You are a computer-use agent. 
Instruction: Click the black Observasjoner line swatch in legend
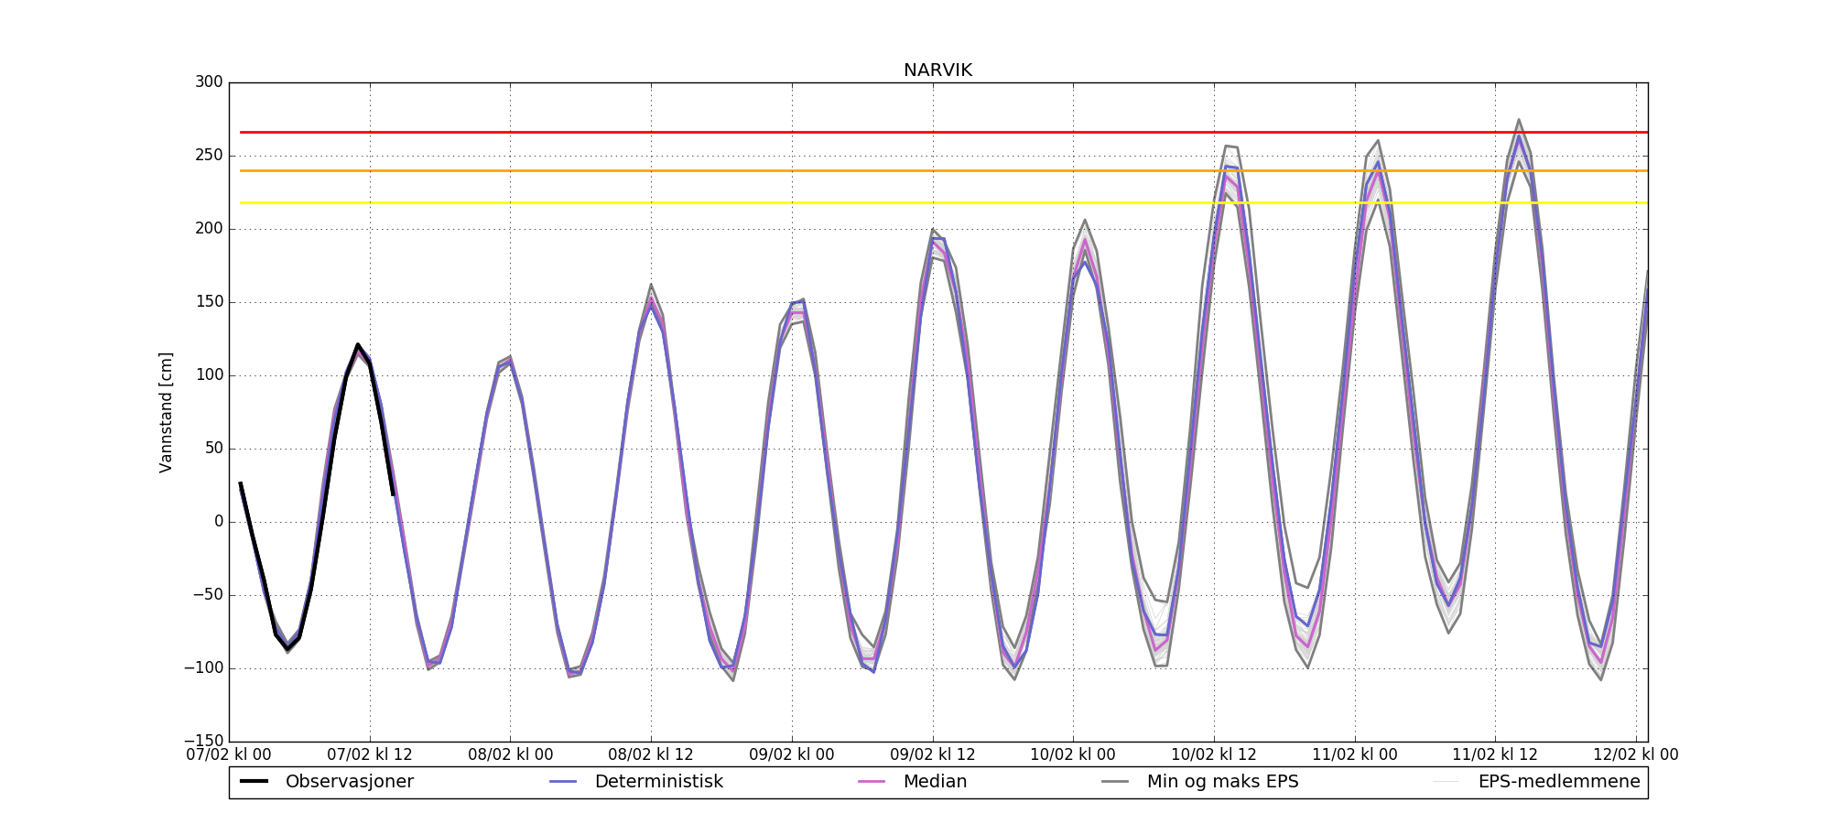tap(254, 782)
